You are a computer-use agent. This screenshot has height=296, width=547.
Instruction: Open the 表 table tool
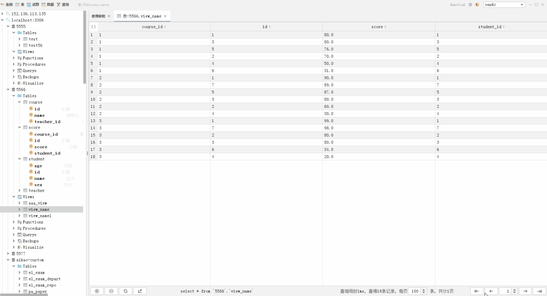click(20, 5)
